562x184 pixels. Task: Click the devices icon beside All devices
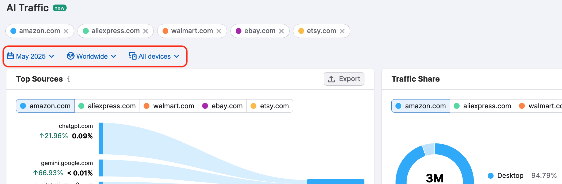133,56
